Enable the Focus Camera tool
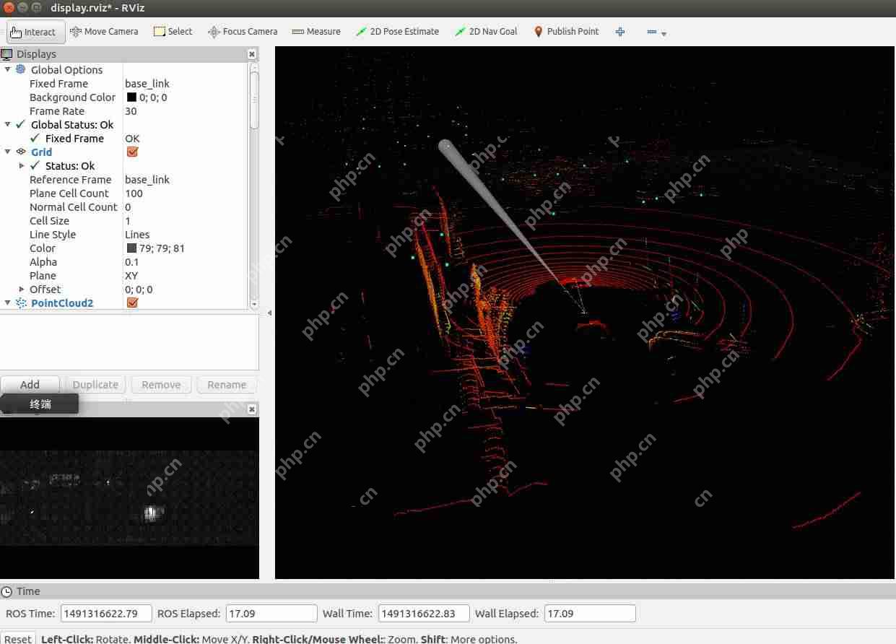The height and width of the screenshot is (644, 896). tap(243, 32)
